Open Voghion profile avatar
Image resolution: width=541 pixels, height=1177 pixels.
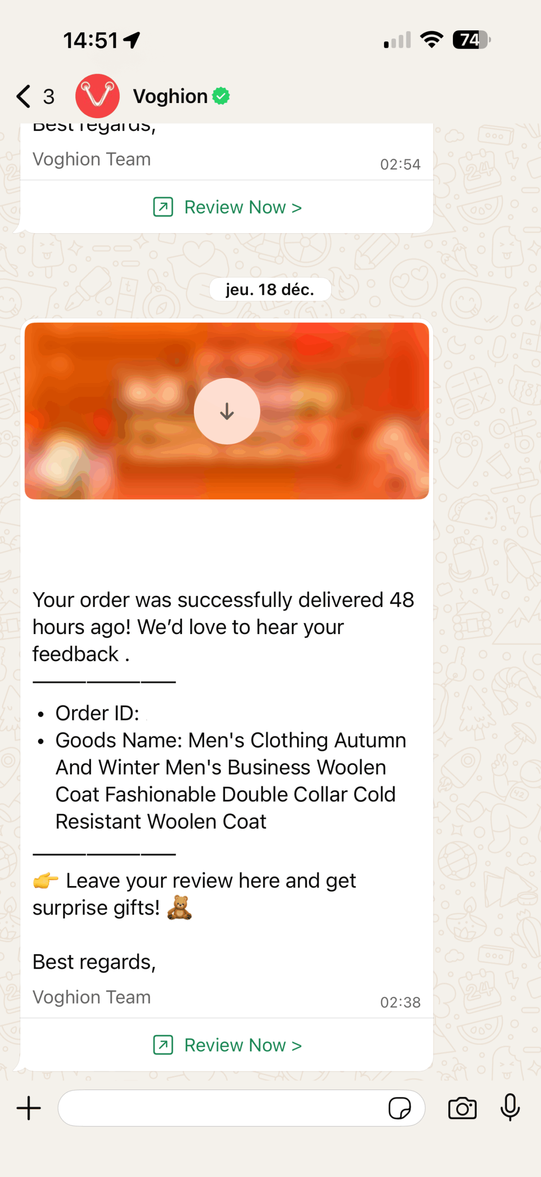coord(97,96)
